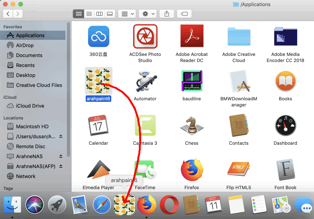Open the gear Action menu
Screen dimensions: 314x219
[x=148, y=14]
